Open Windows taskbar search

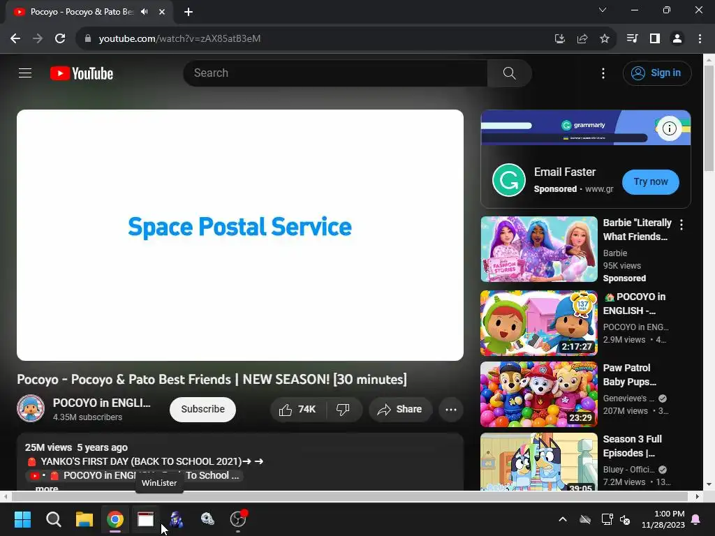coord(53,519)
